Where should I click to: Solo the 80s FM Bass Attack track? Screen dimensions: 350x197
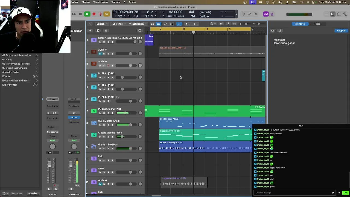pos(104,125)
